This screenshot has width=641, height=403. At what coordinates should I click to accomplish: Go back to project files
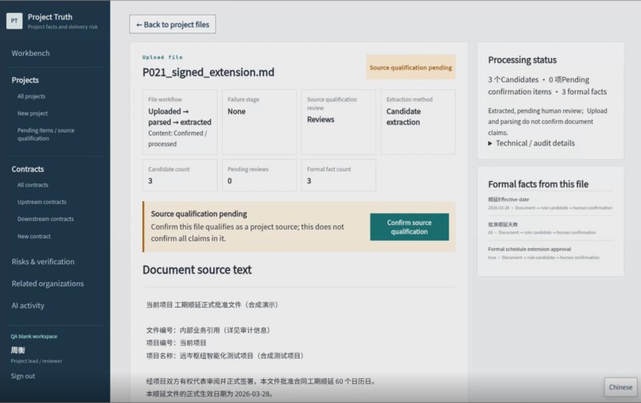(x=173, y=25)
